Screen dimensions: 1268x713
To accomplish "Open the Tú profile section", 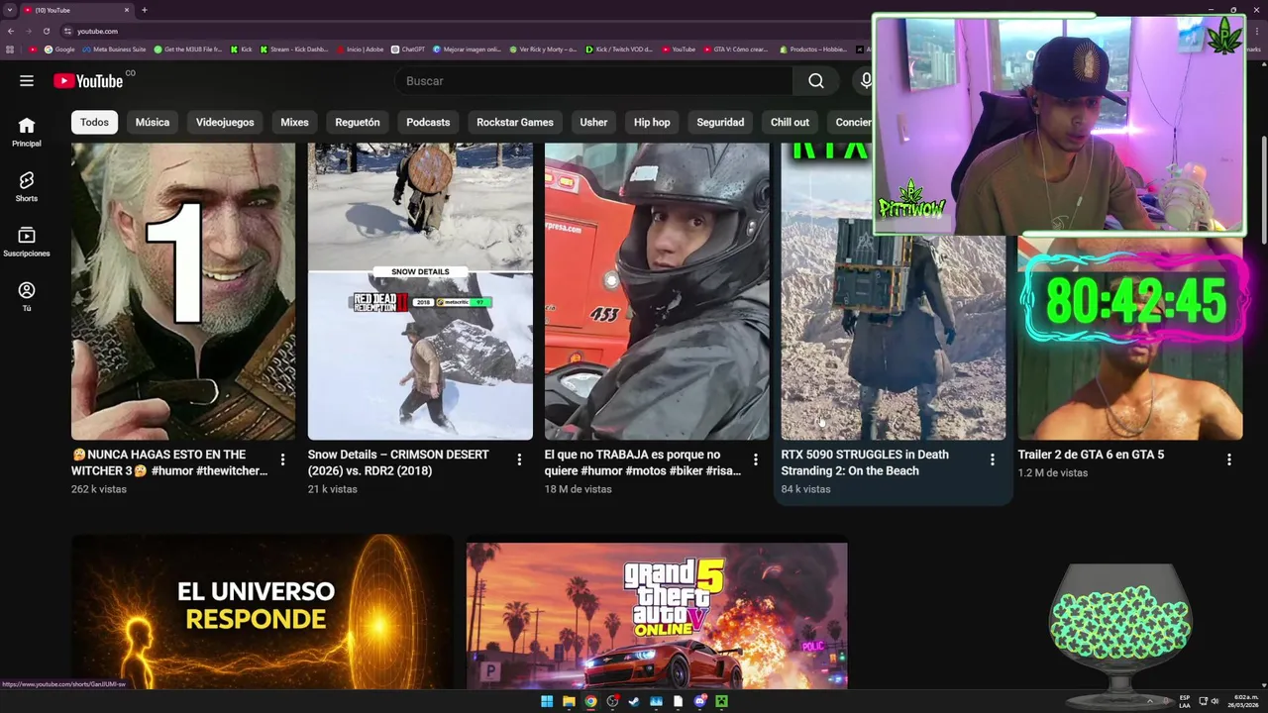I will [x=27, y=296].
